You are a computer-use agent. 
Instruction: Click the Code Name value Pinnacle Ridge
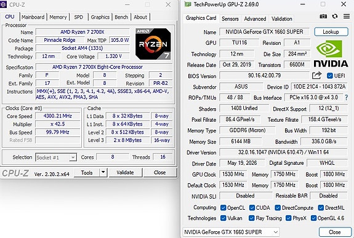tap(60, 40)
